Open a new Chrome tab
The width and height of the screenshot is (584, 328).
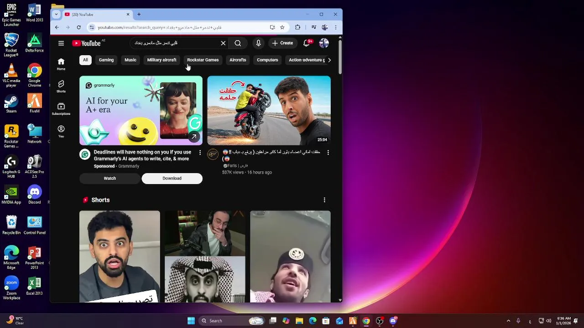pyautogui.click(x=139, y=14)
